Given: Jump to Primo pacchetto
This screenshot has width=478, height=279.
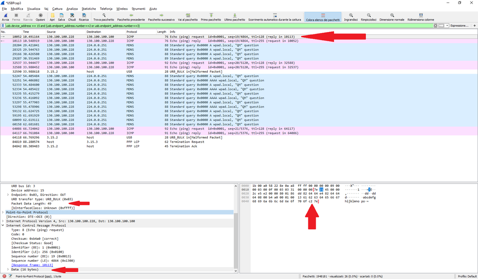Looking at the screenshot, I should [211, 17].
